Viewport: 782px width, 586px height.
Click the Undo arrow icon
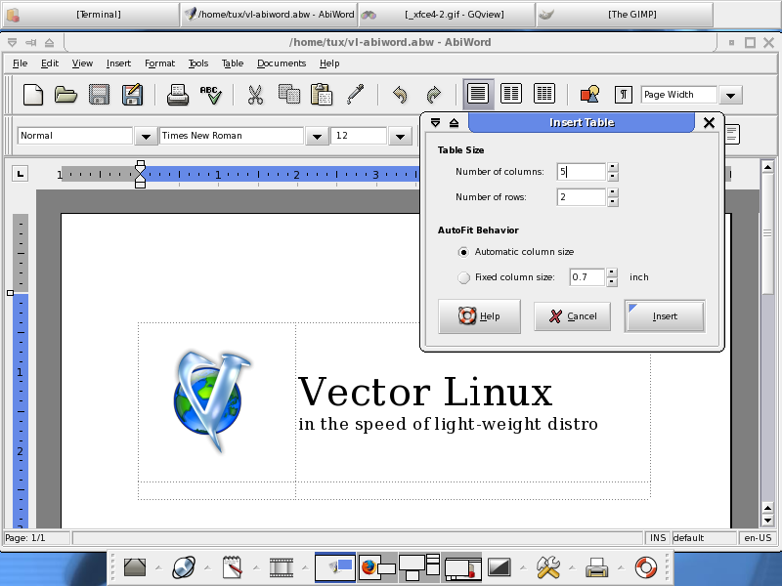pos(399,95)
